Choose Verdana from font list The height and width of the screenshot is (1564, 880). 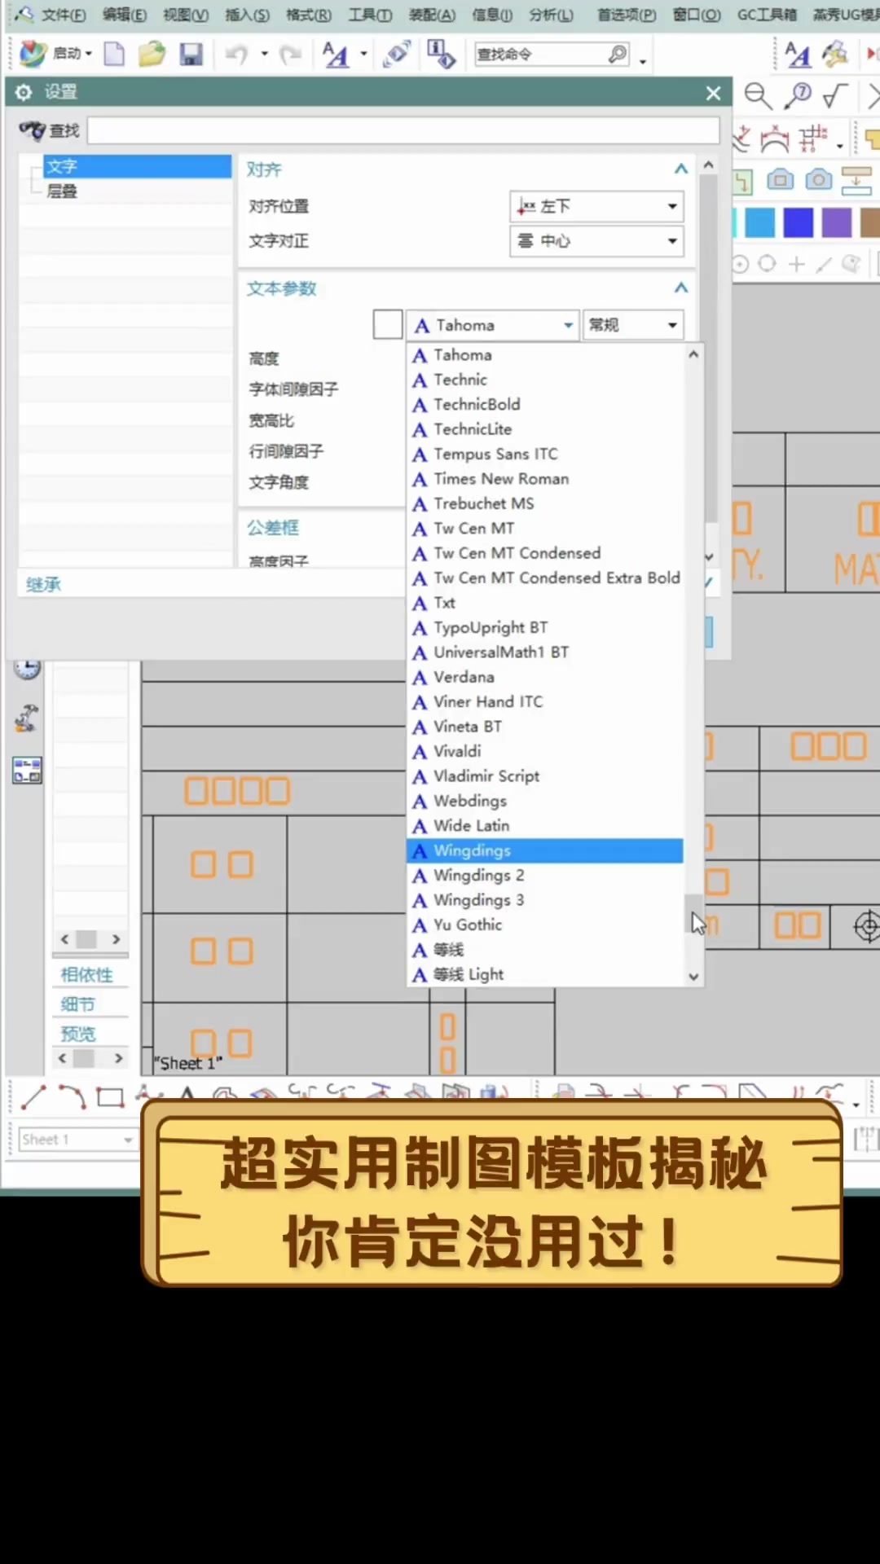(544, 677)
